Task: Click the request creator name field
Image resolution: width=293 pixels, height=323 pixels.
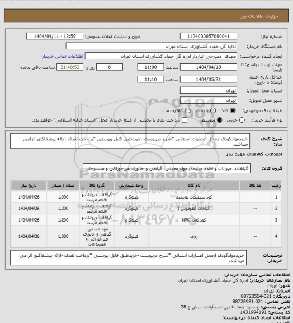Action: pos(161,56)
